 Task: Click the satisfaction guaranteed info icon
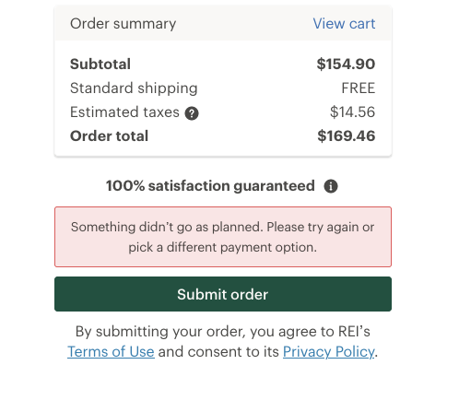(x=331, y=186)
